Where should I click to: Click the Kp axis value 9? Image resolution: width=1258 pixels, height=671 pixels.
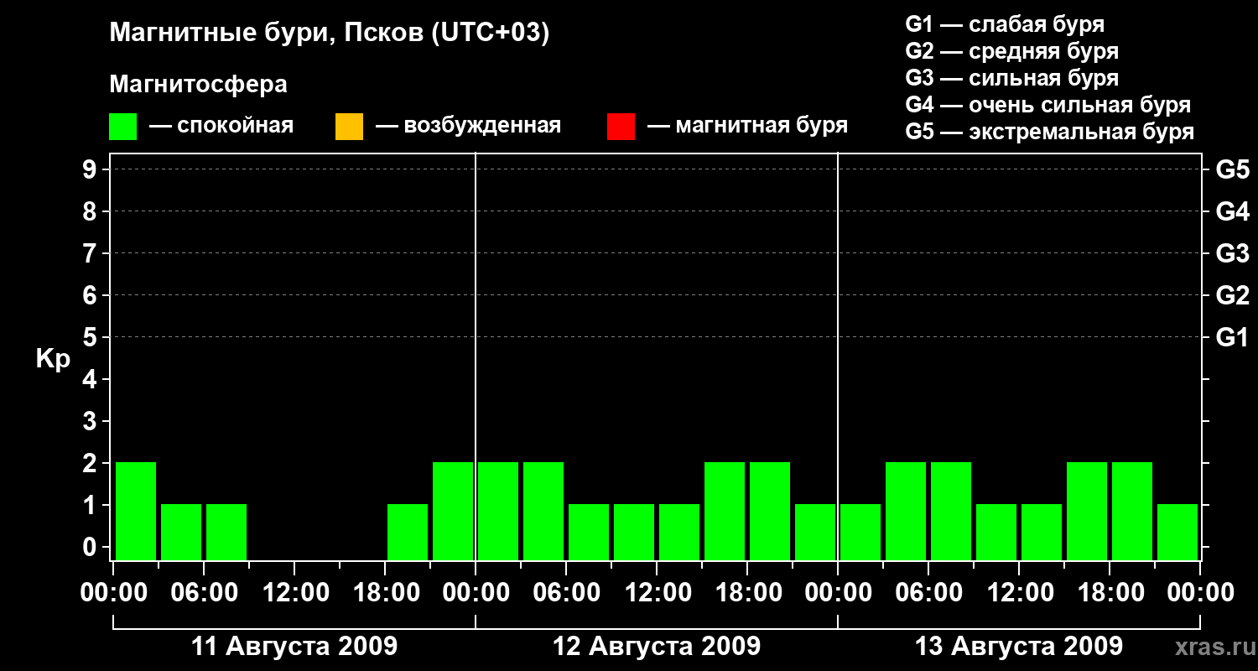[x=91, y=169]
